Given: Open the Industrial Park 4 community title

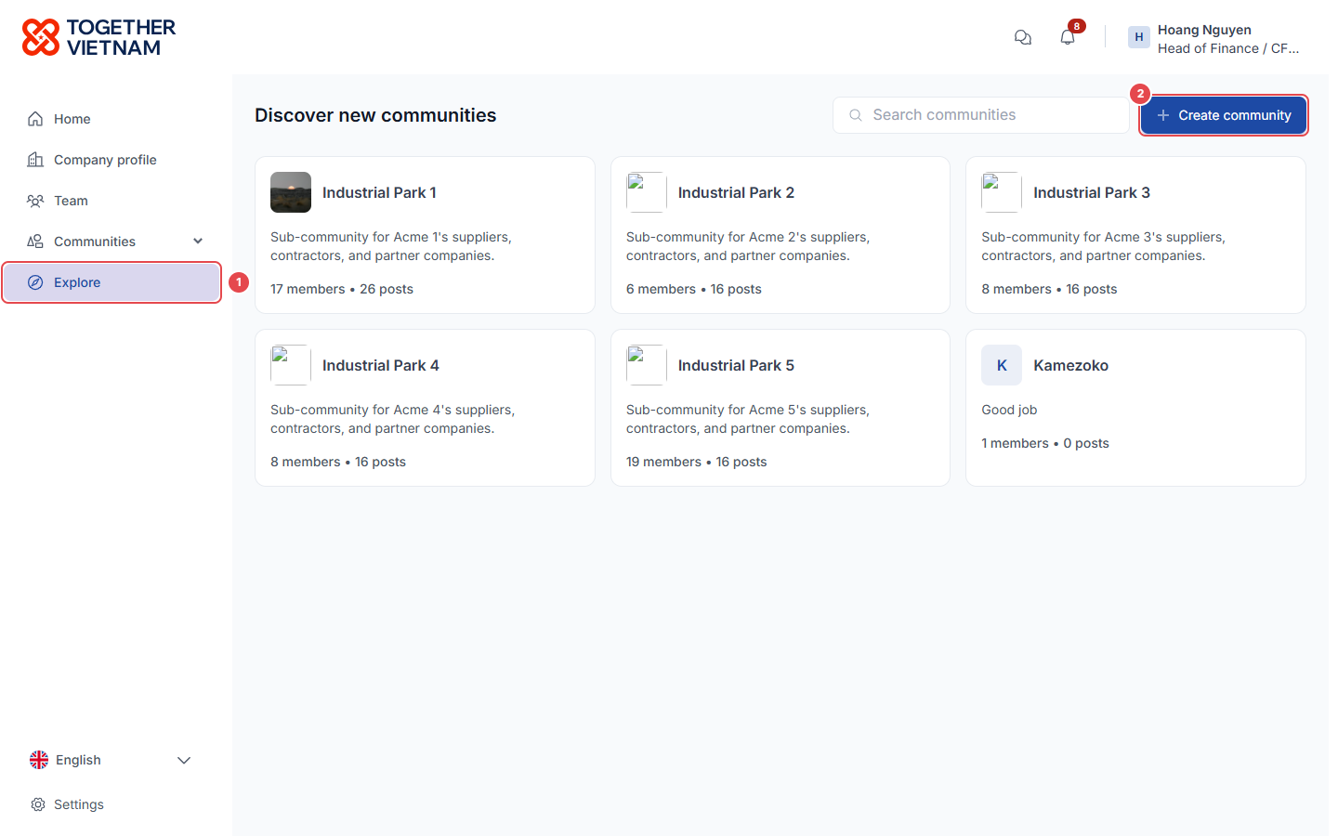Looking at the screenshot, I should [381, 365].
